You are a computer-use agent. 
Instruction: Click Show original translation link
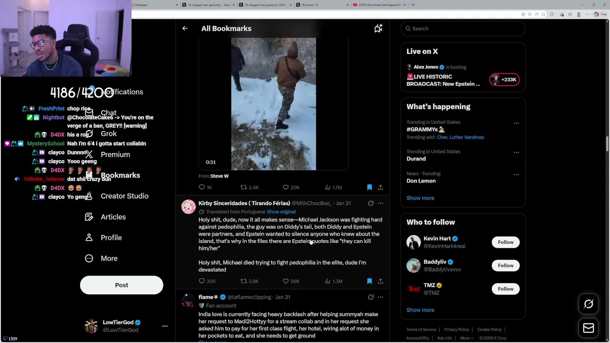(x=281, y=212)
